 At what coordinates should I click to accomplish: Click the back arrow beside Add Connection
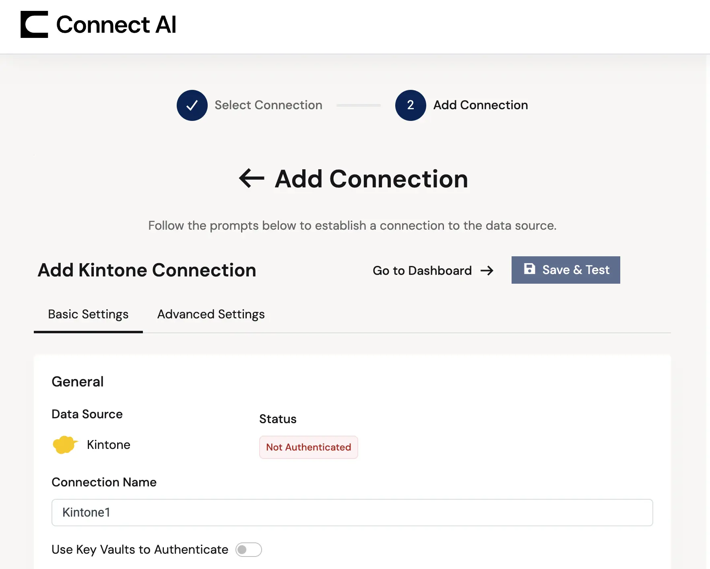tap(252, 179)
